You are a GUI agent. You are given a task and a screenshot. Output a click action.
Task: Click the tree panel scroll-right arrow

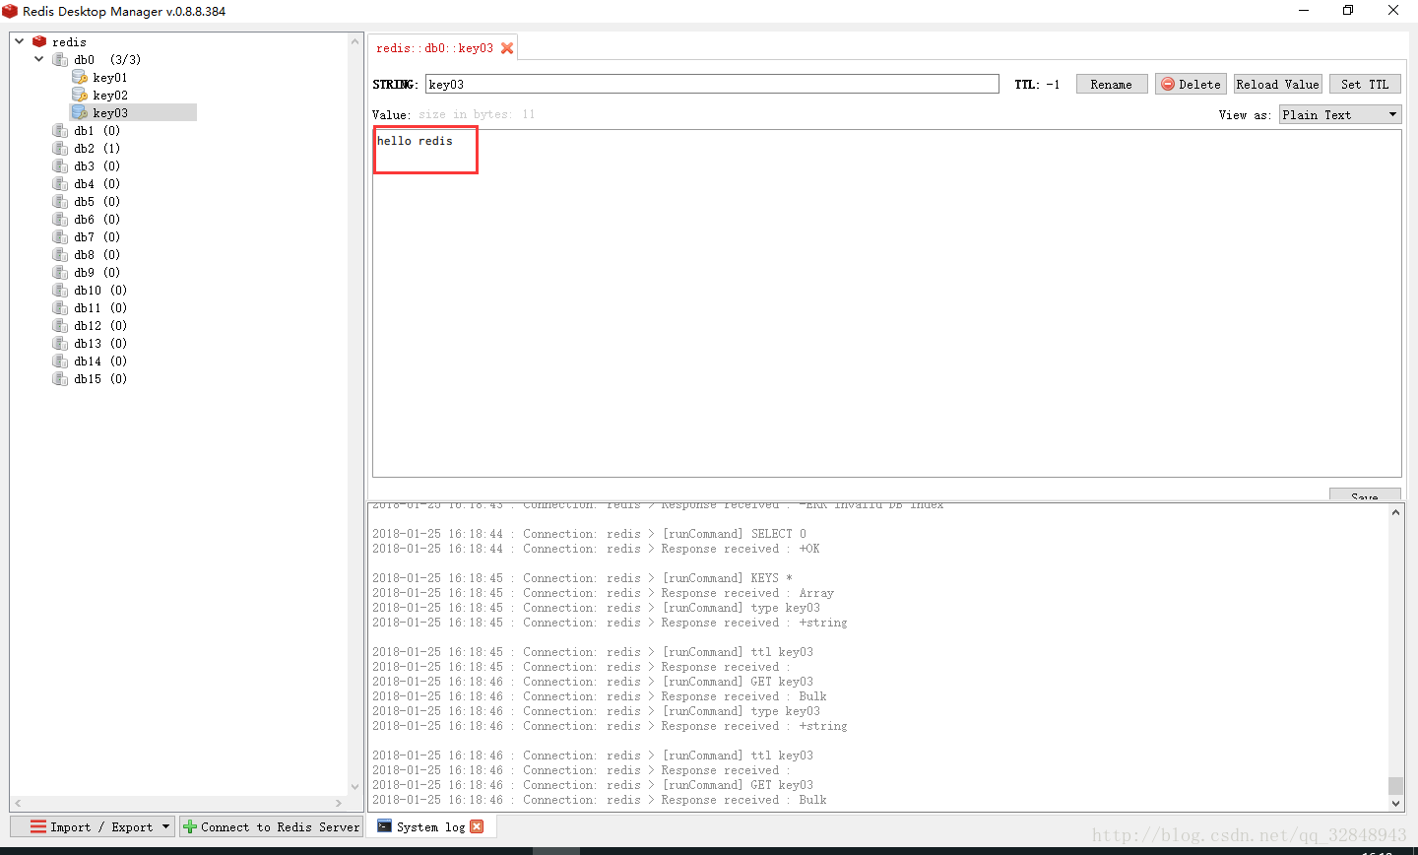click(x=339, y=803)
